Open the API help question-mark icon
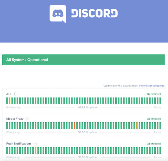Screen dimensions: 168x161 tap(15, 94)
